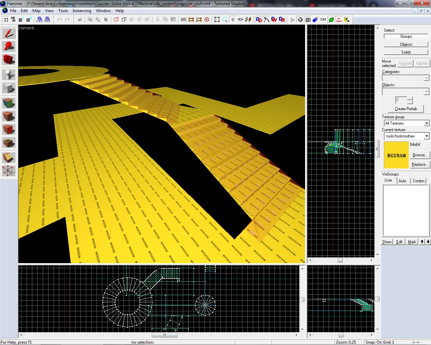
Task: Click the texture Browse... button
Action: [420, 155]
